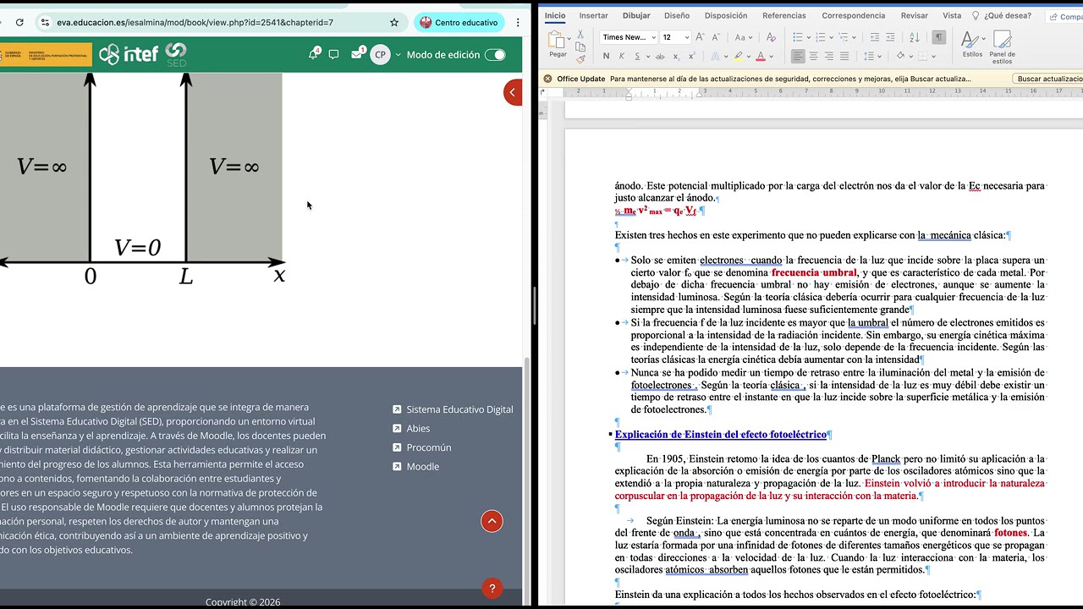This screenshot has height=609, width=1083.
Task: Open the font name dropdown Times New
Action: tap(629, 37)
